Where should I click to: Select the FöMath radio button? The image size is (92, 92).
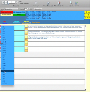point(37,13)
